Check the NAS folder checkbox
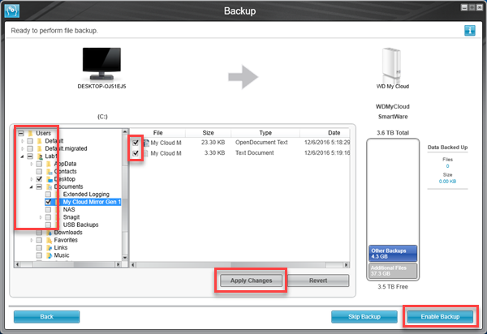The width and height of the screenshot is (487, 334). tap(48, 210)
